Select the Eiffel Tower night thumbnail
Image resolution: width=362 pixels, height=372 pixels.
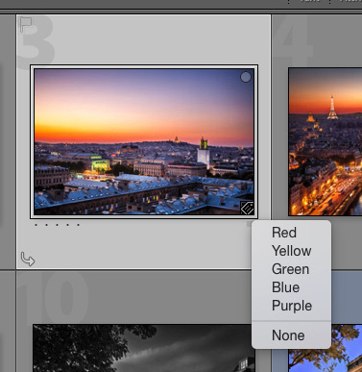[x=326, y=141]
